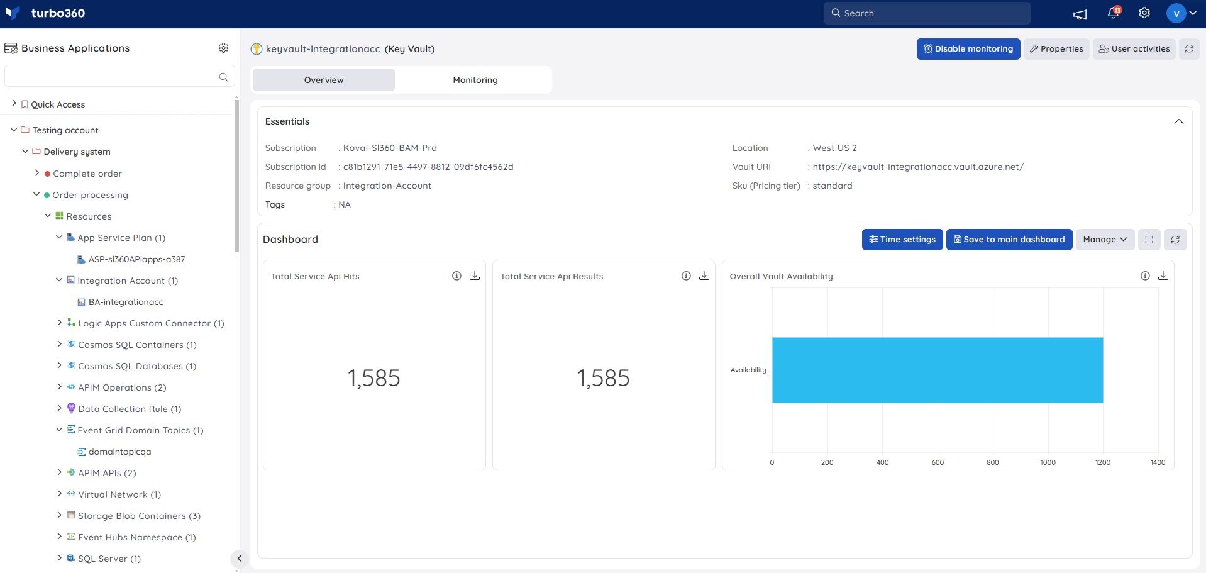Click the Business Applications panel icon

tap(11, 48)
